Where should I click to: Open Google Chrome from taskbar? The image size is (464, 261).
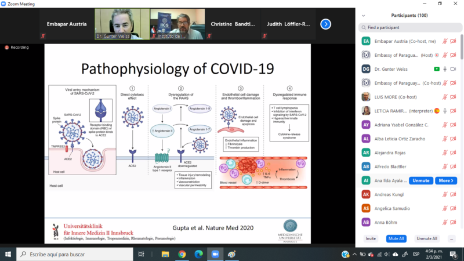pyautogui.click(x=182, y=254)
